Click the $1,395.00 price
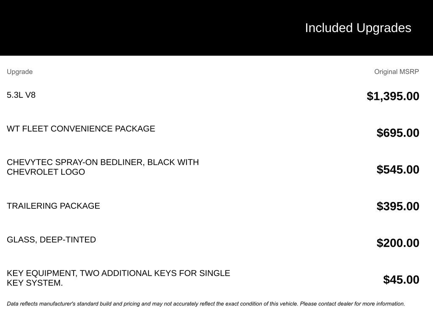Image resolution: width=433 pixels, height=324 pixels. click(393, 96)
